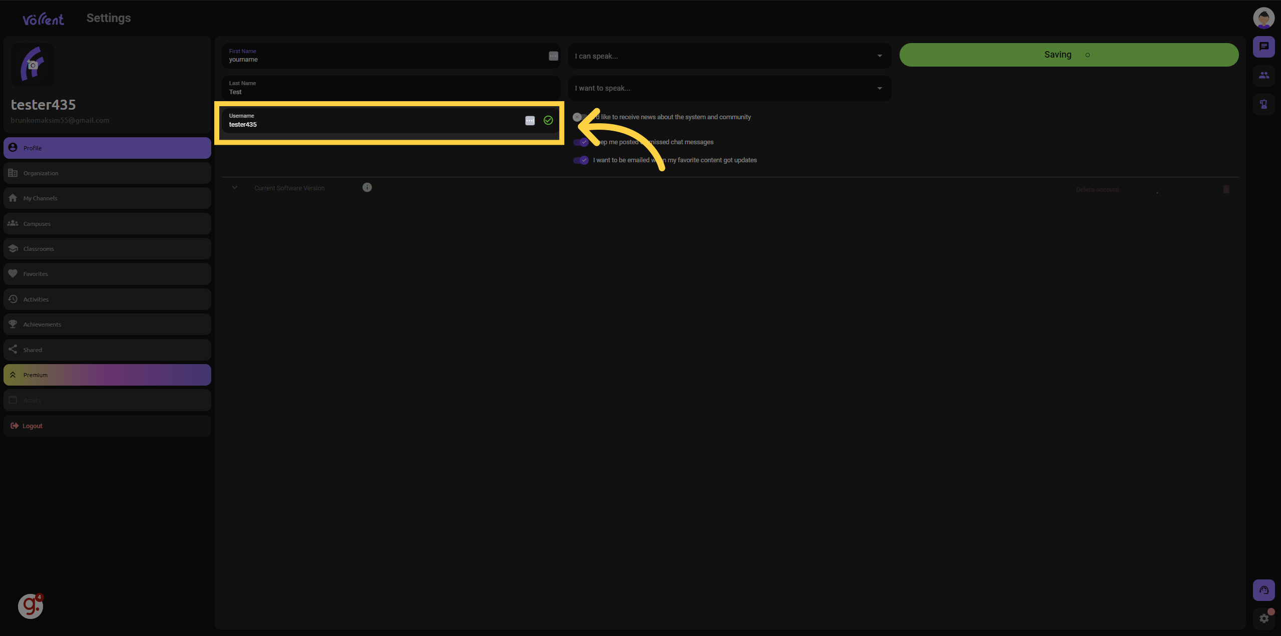Open the Organization settings section
Image resolution: width=1281 pixels, height=636 pixels.
point(107,173)
